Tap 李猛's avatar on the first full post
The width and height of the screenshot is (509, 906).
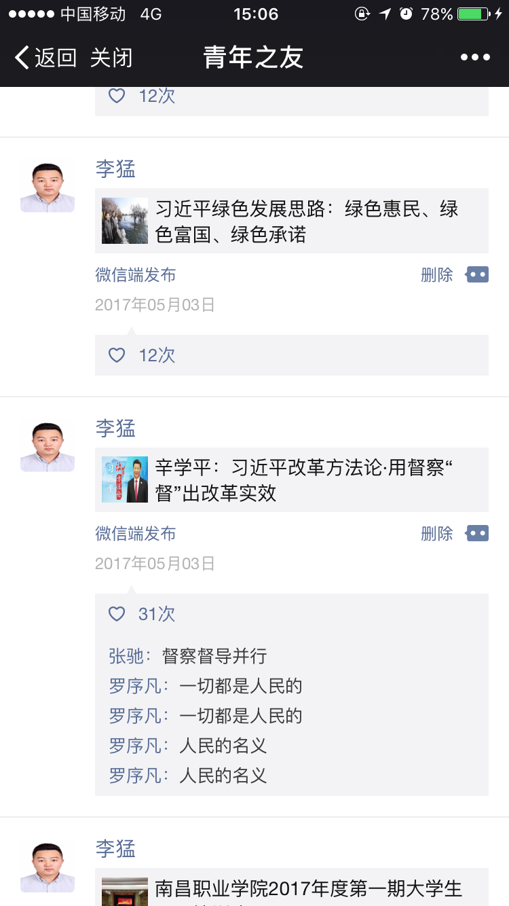[48, 185]
